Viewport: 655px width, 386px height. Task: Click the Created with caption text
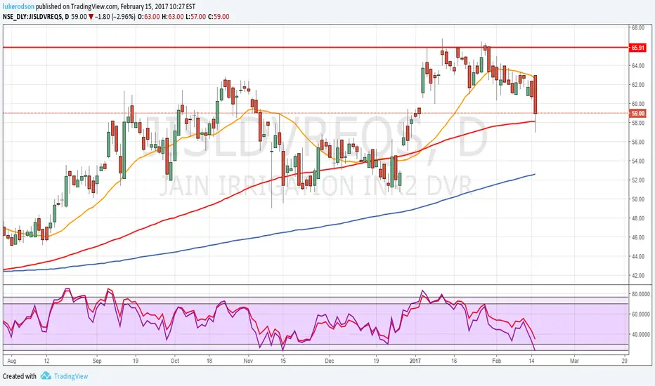20,376
